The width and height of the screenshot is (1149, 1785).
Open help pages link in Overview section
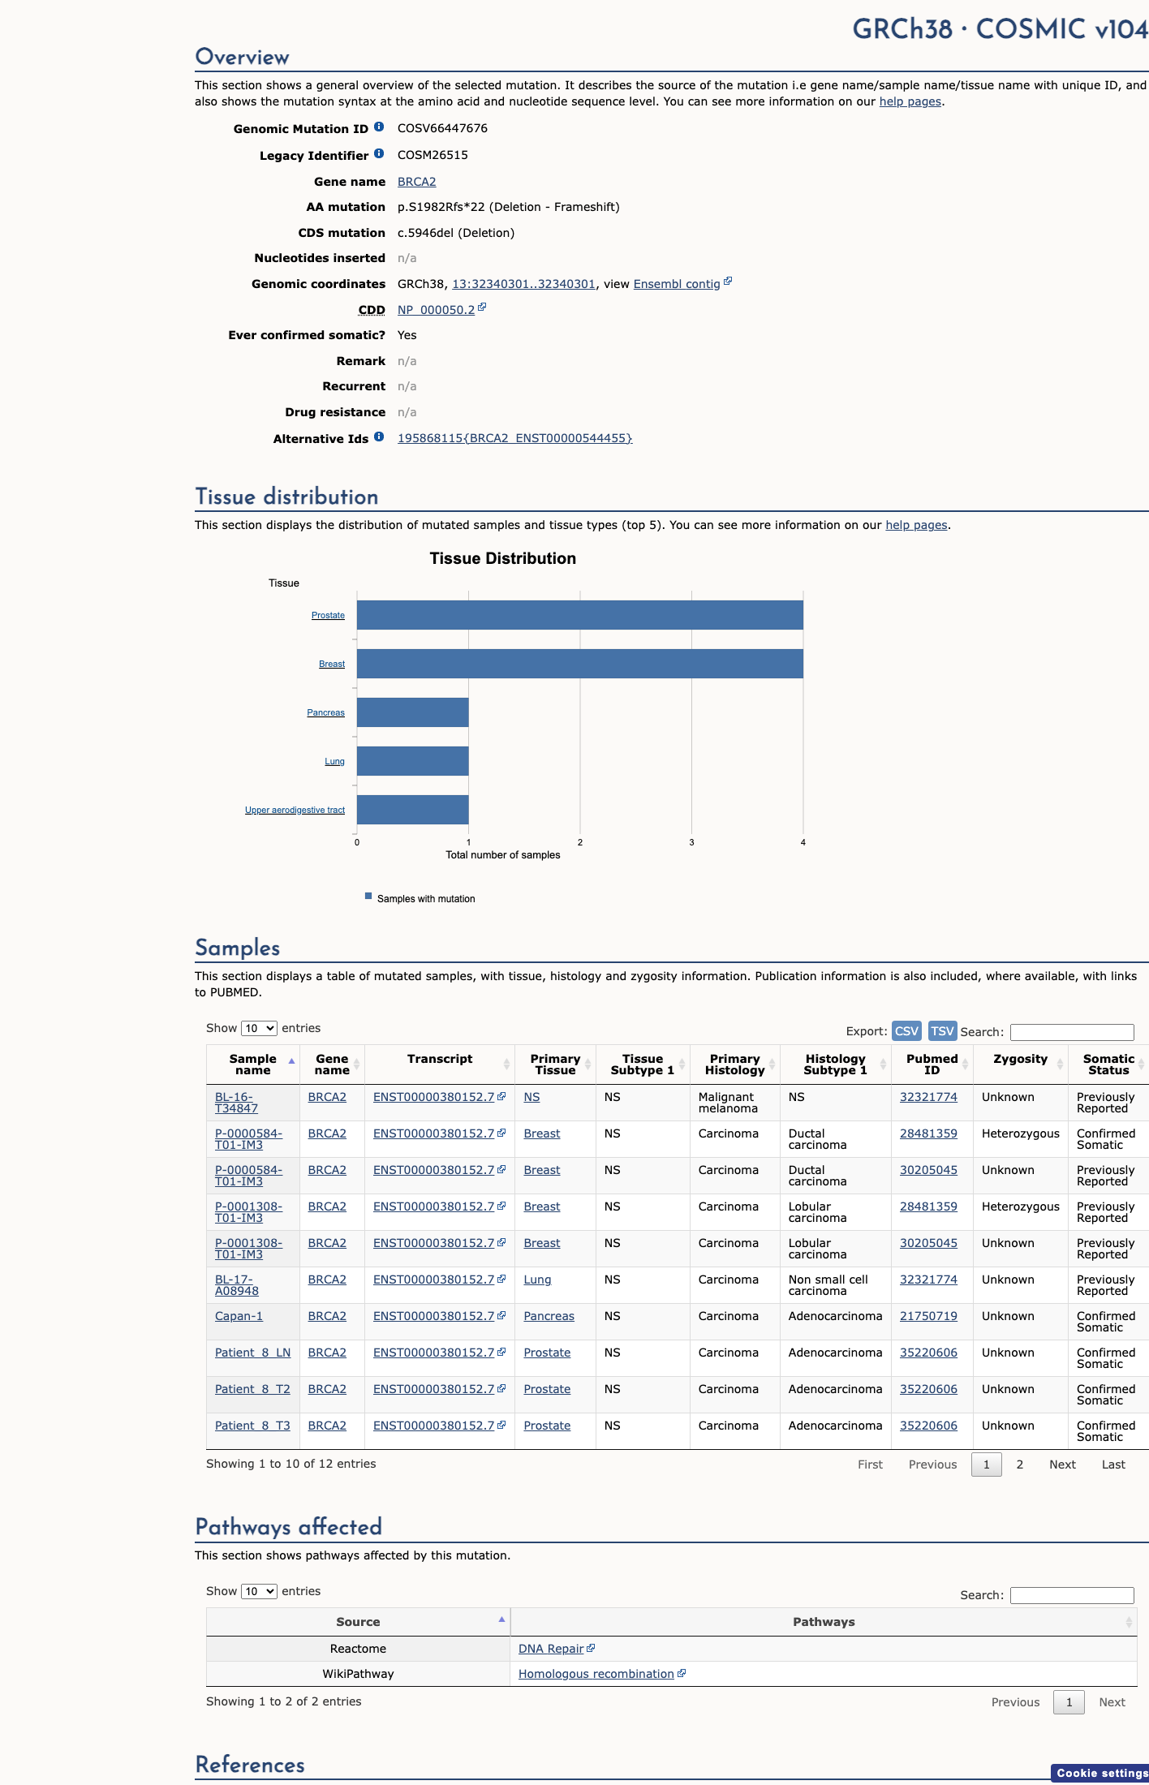tap(910, 101)
